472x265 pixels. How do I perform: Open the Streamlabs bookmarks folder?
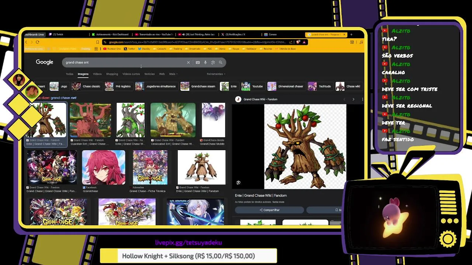pyautogui.click(x=192, y=49)
